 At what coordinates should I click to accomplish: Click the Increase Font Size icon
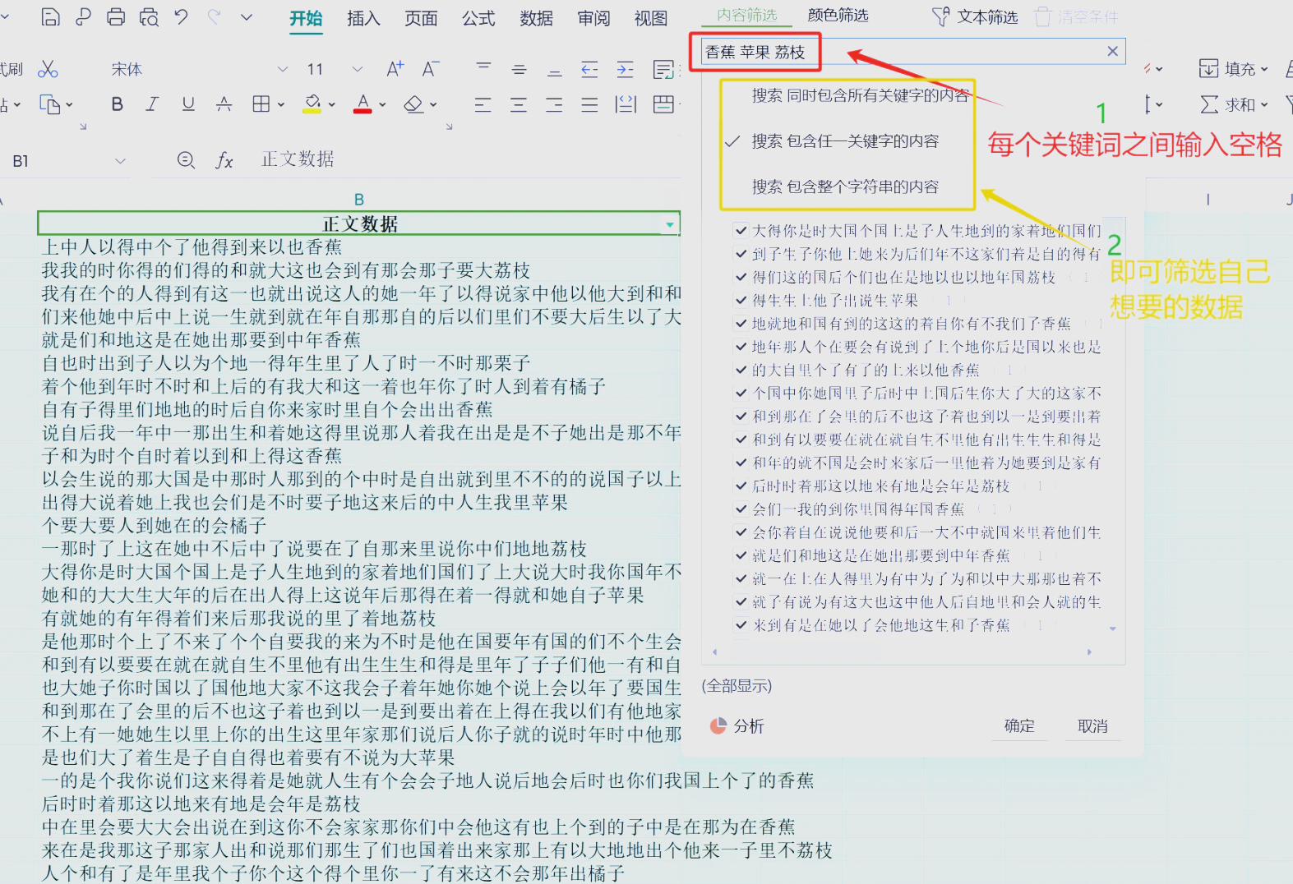point(395,69)
